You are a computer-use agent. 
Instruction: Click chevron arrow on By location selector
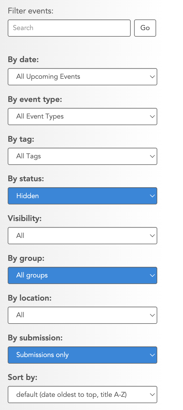[x=152, y=315]
